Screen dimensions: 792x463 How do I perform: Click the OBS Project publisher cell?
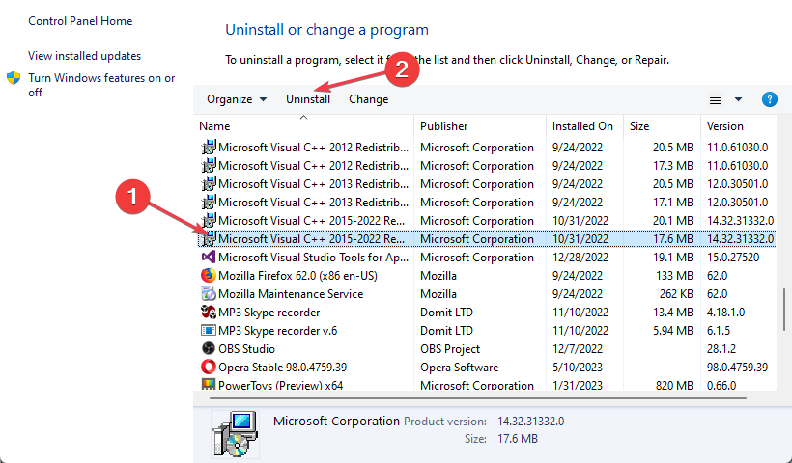point(450,349)
